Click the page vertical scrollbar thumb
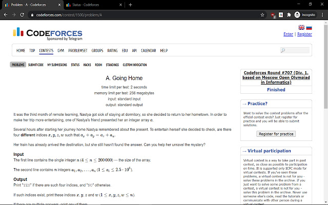328x205 pixels. coord(326,67)
